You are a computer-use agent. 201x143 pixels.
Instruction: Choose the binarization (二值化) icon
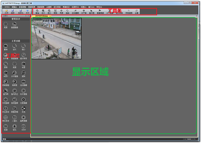[x=14, y=119]
